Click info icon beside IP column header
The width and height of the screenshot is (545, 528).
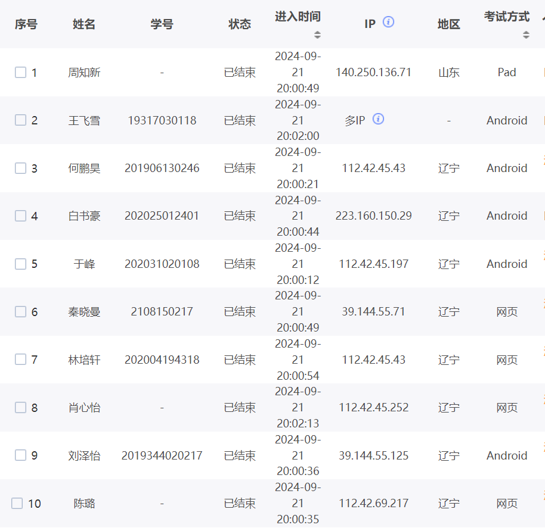[x=388, y=22]
